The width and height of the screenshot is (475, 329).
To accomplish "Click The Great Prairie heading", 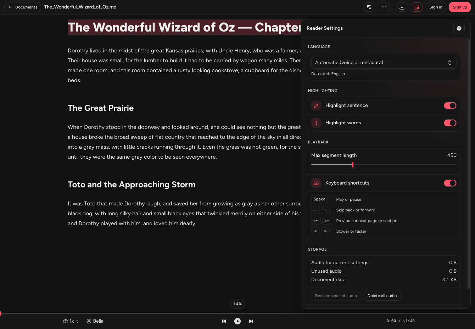I will (101, 108).
